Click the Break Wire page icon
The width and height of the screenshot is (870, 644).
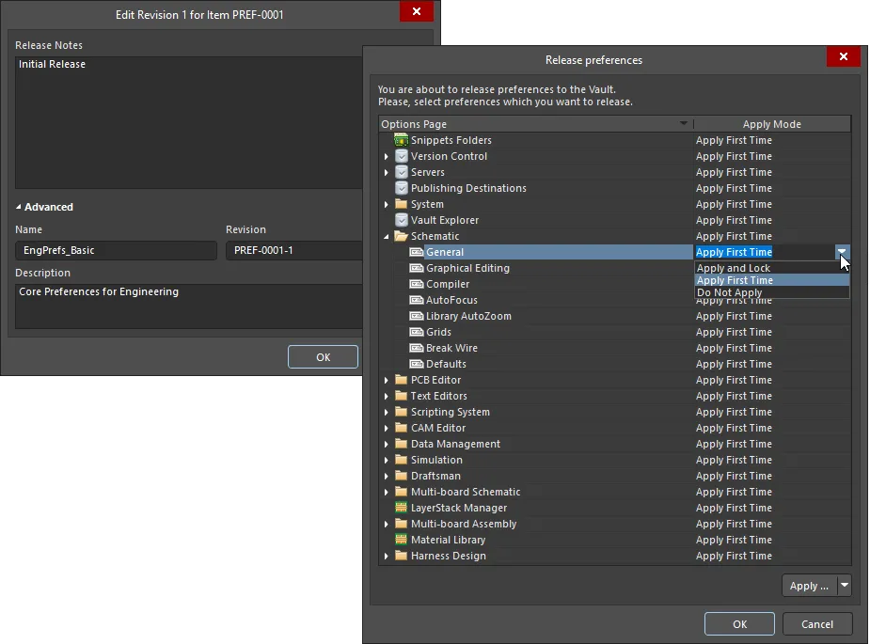tap(416, 349)
